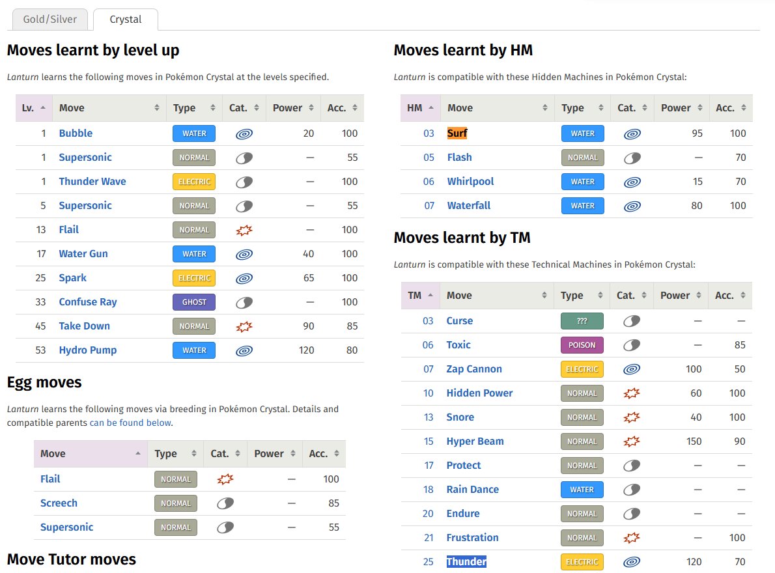
Task: Sort TM table by TM number column
Action: [x=420, y=296]
